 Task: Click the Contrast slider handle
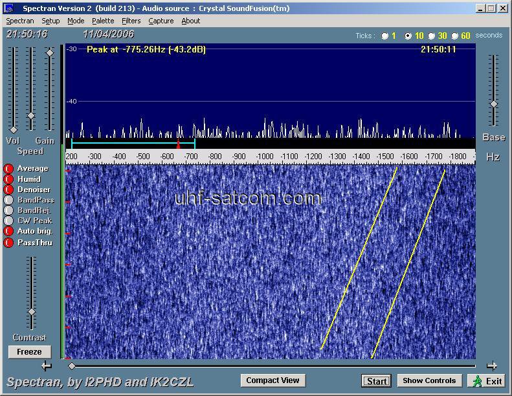[32, 312]
